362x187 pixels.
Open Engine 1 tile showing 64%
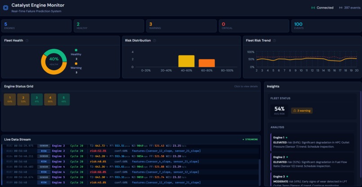[x=10, y=99]
